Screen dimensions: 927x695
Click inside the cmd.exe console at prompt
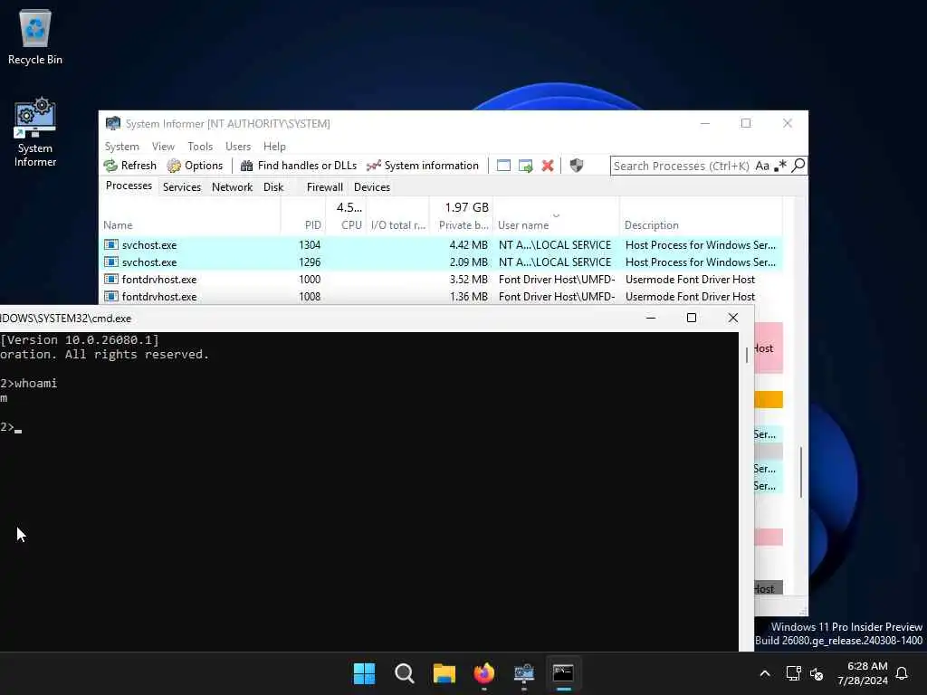[18, 428]
